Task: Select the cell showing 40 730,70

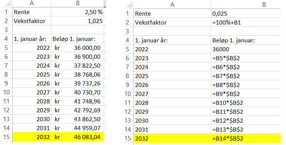Action: 78,92
